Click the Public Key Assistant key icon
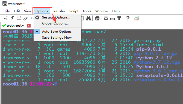 coord(119,18)
